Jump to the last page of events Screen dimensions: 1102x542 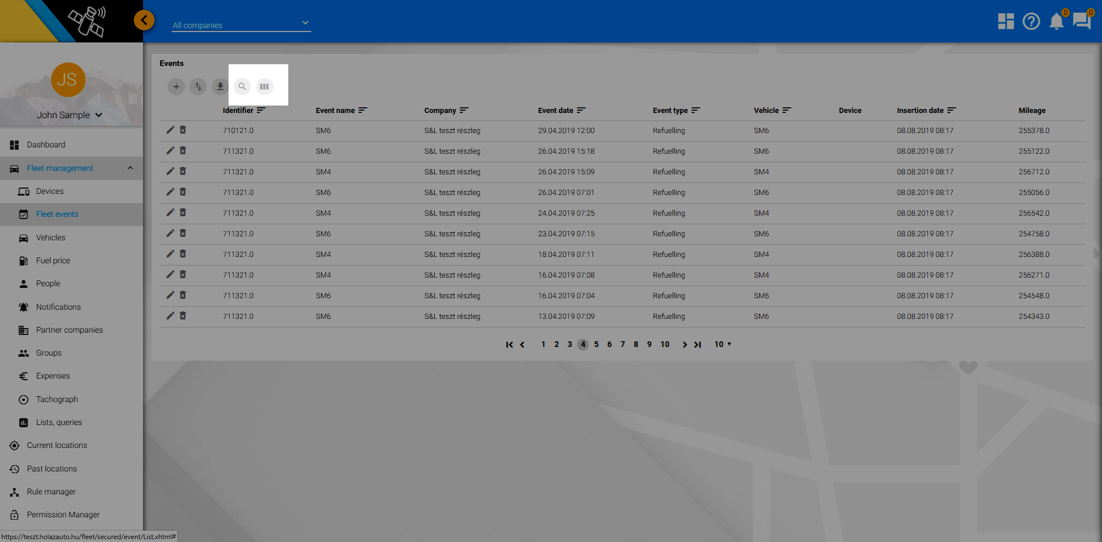[x=698, y=345]
